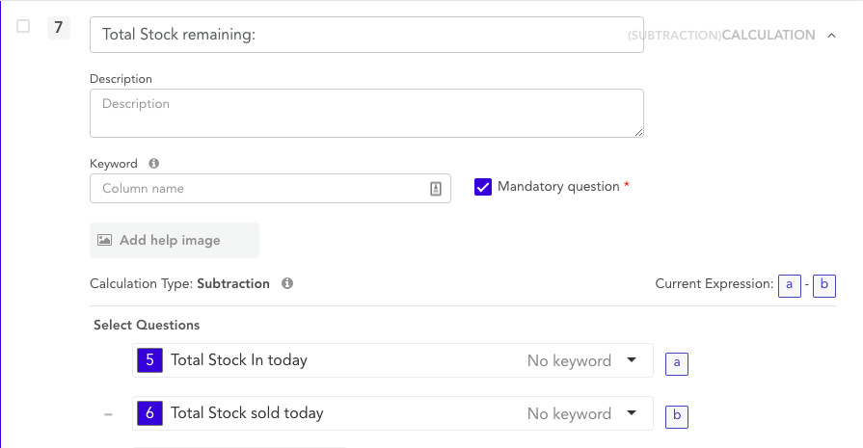Click the image icon on Add help image
This screenshot has width=863, height=448.
104,240
